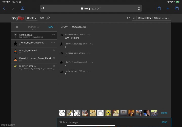Viewport: 182px width, 127px height.
Task: Insert the Doge meme sticker
Action: (93, 113)
